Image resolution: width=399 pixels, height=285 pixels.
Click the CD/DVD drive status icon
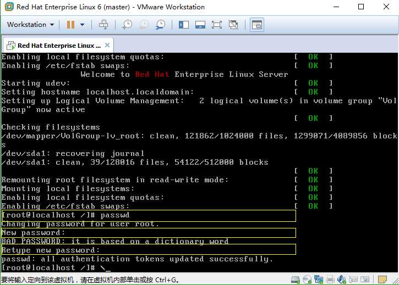(307, 280)
